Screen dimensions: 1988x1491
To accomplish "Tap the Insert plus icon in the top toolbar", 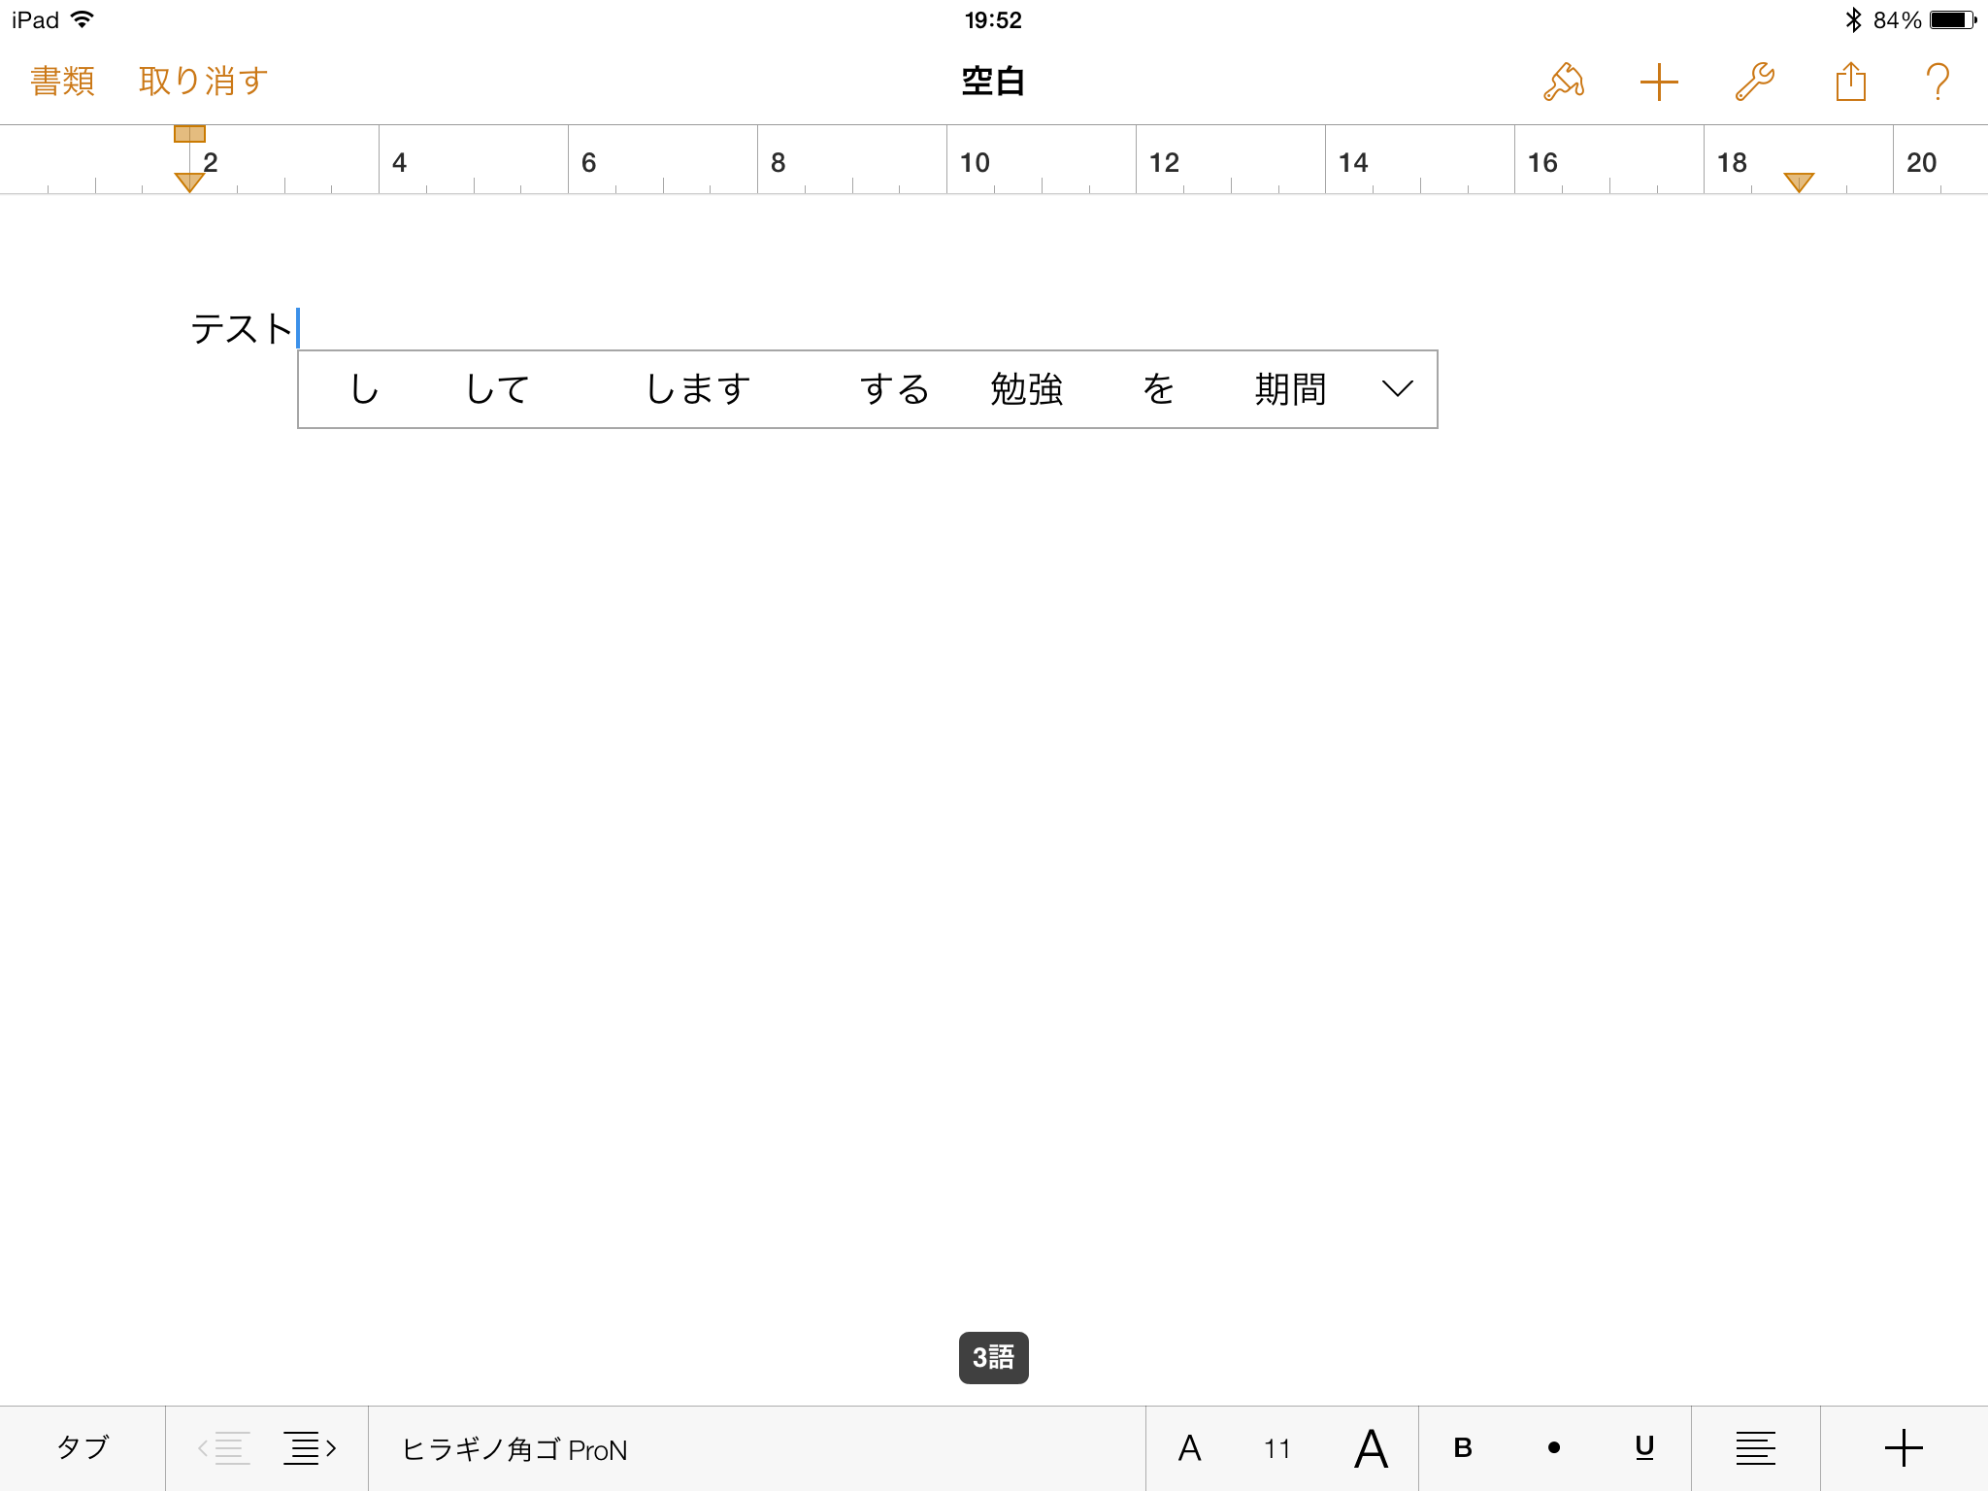I will tap(1659, 82).
